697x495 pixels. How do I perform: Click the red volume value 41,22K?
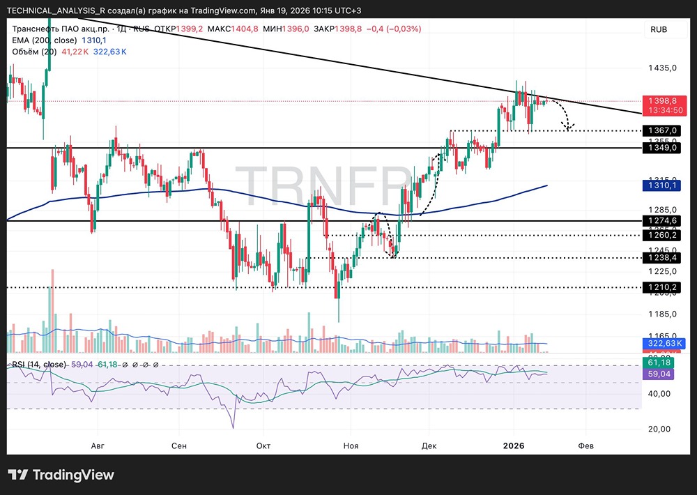click(75, 52)
